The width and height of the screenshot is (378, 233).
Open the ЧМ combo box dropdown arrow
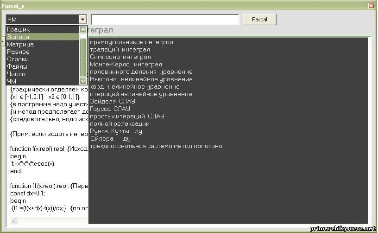(x=82, y=19)
